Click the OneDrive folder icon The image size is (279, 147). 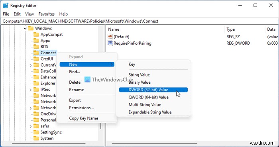[36, 114]
